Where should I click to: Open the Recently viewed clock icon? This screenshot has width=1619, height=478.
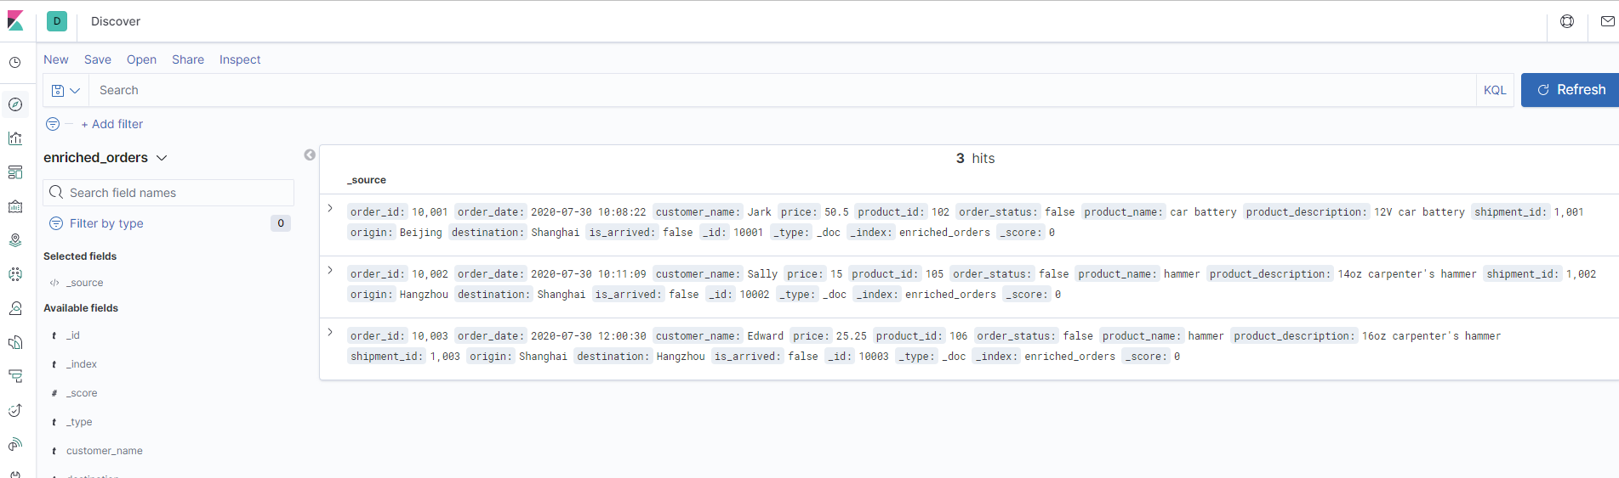(15, 62)
